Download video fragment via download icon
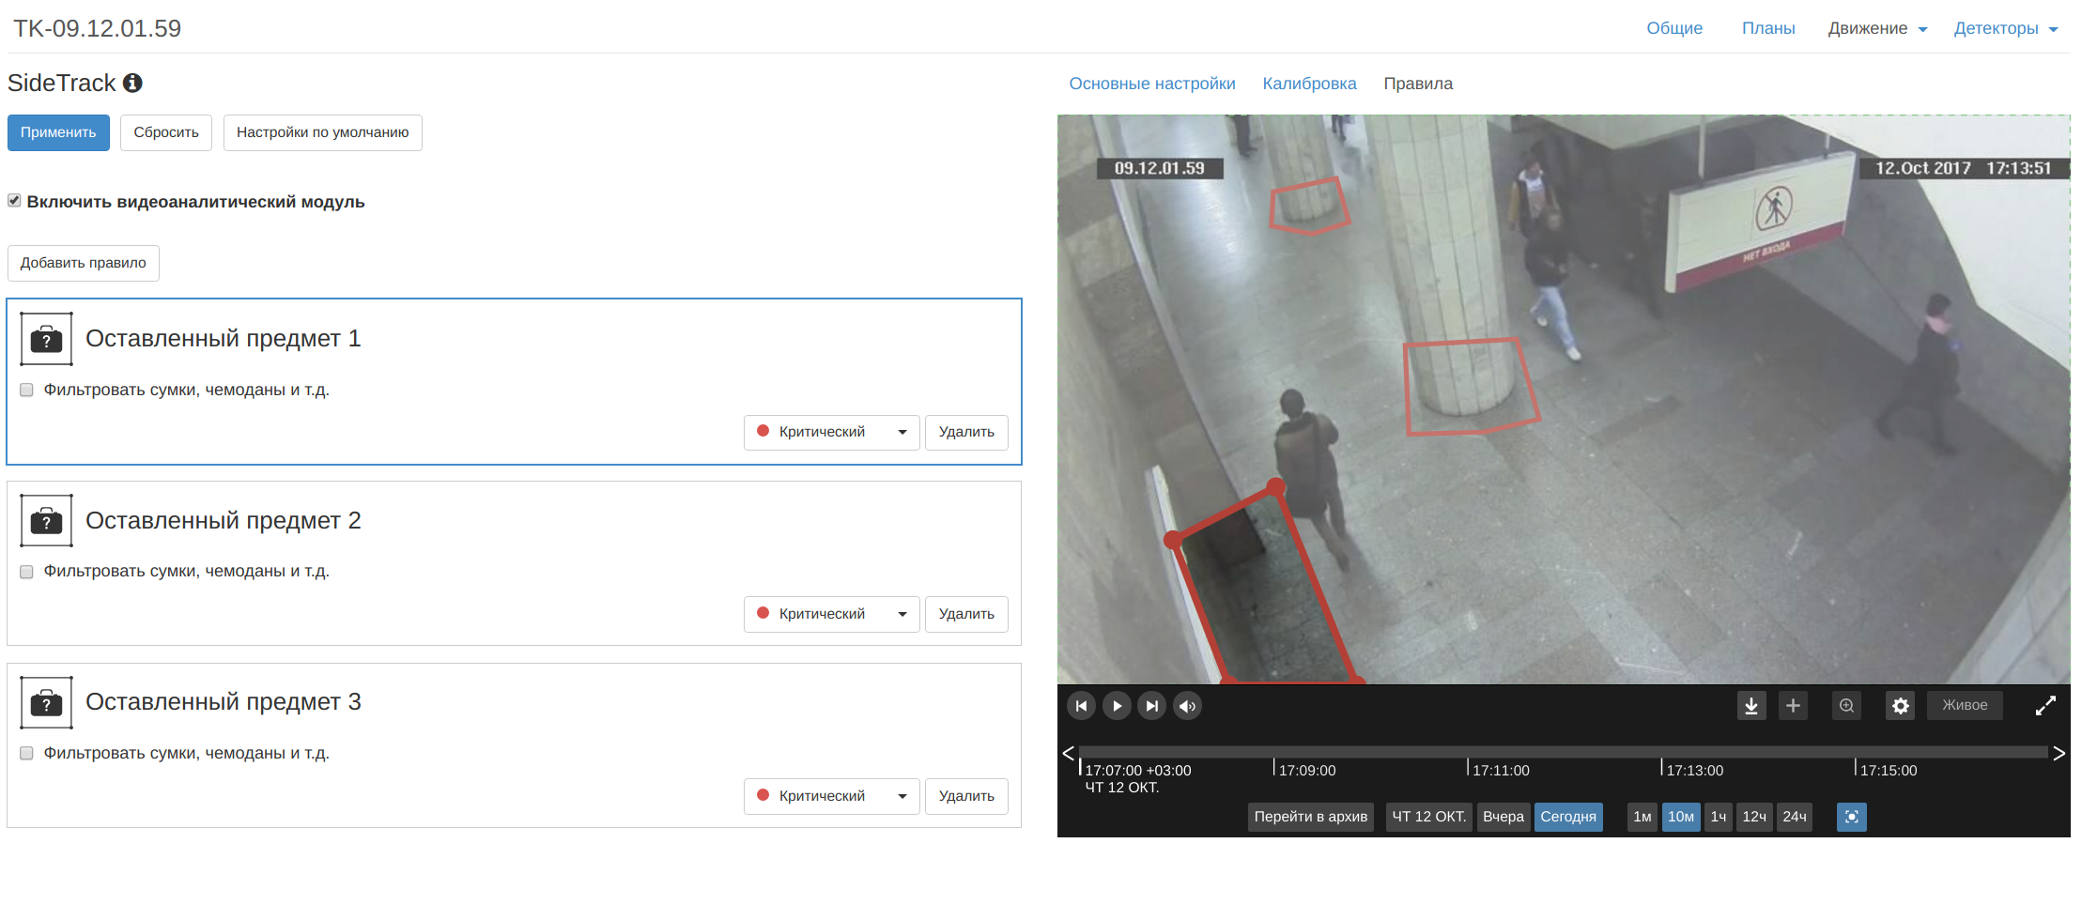2082x920 pixels. 1751,706
